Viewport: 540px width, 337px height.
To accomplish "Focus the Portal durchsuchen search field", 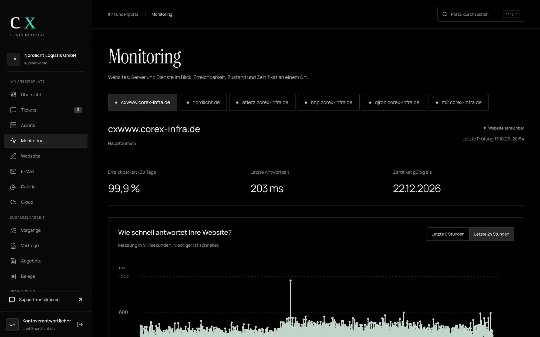I will [481, 14].
